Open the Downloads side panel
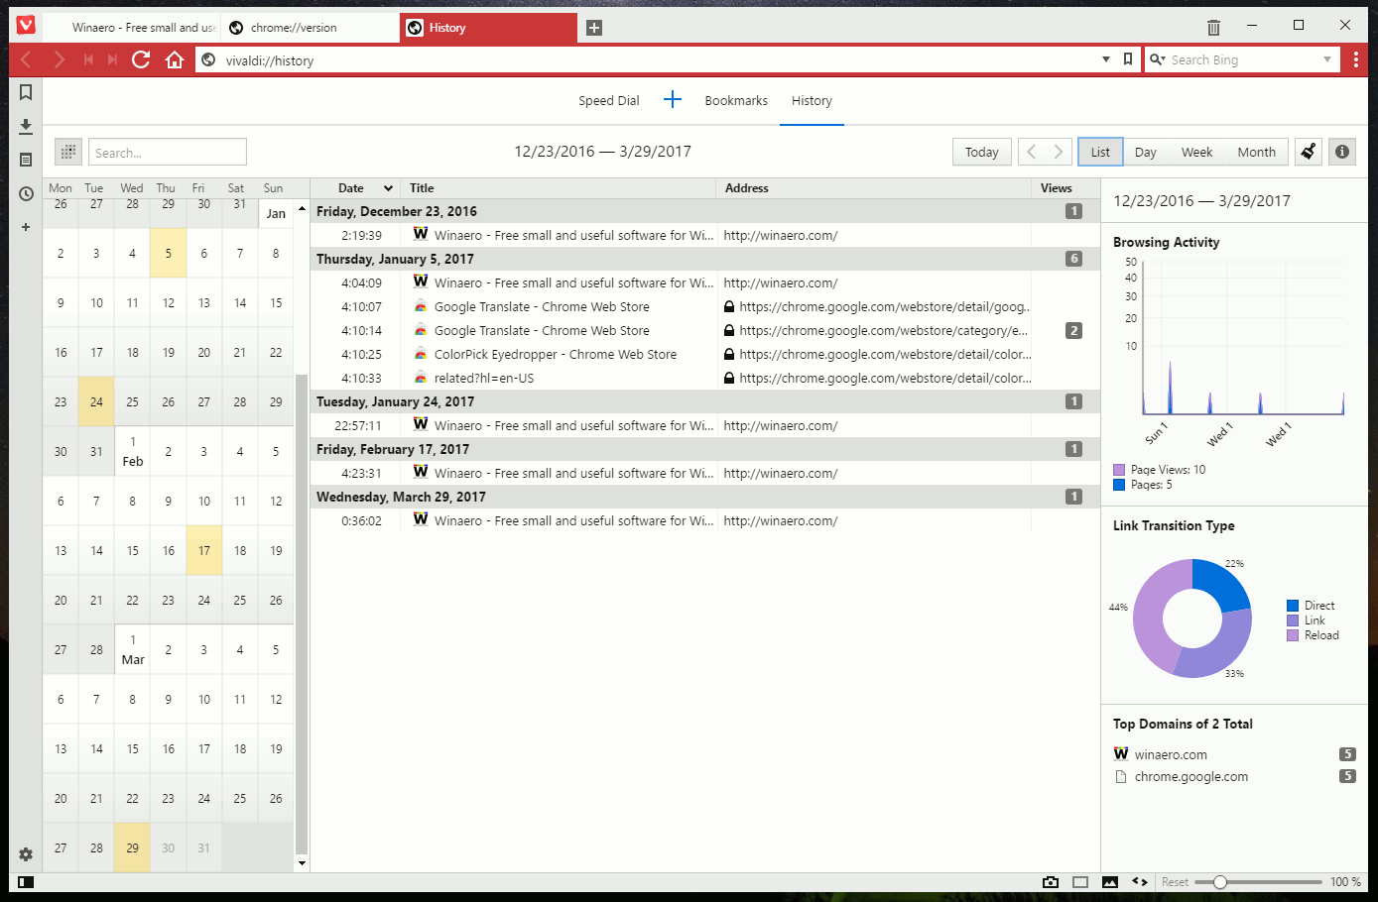The width and height of the screenshot is (1378, 902). (x=26, y=126)
